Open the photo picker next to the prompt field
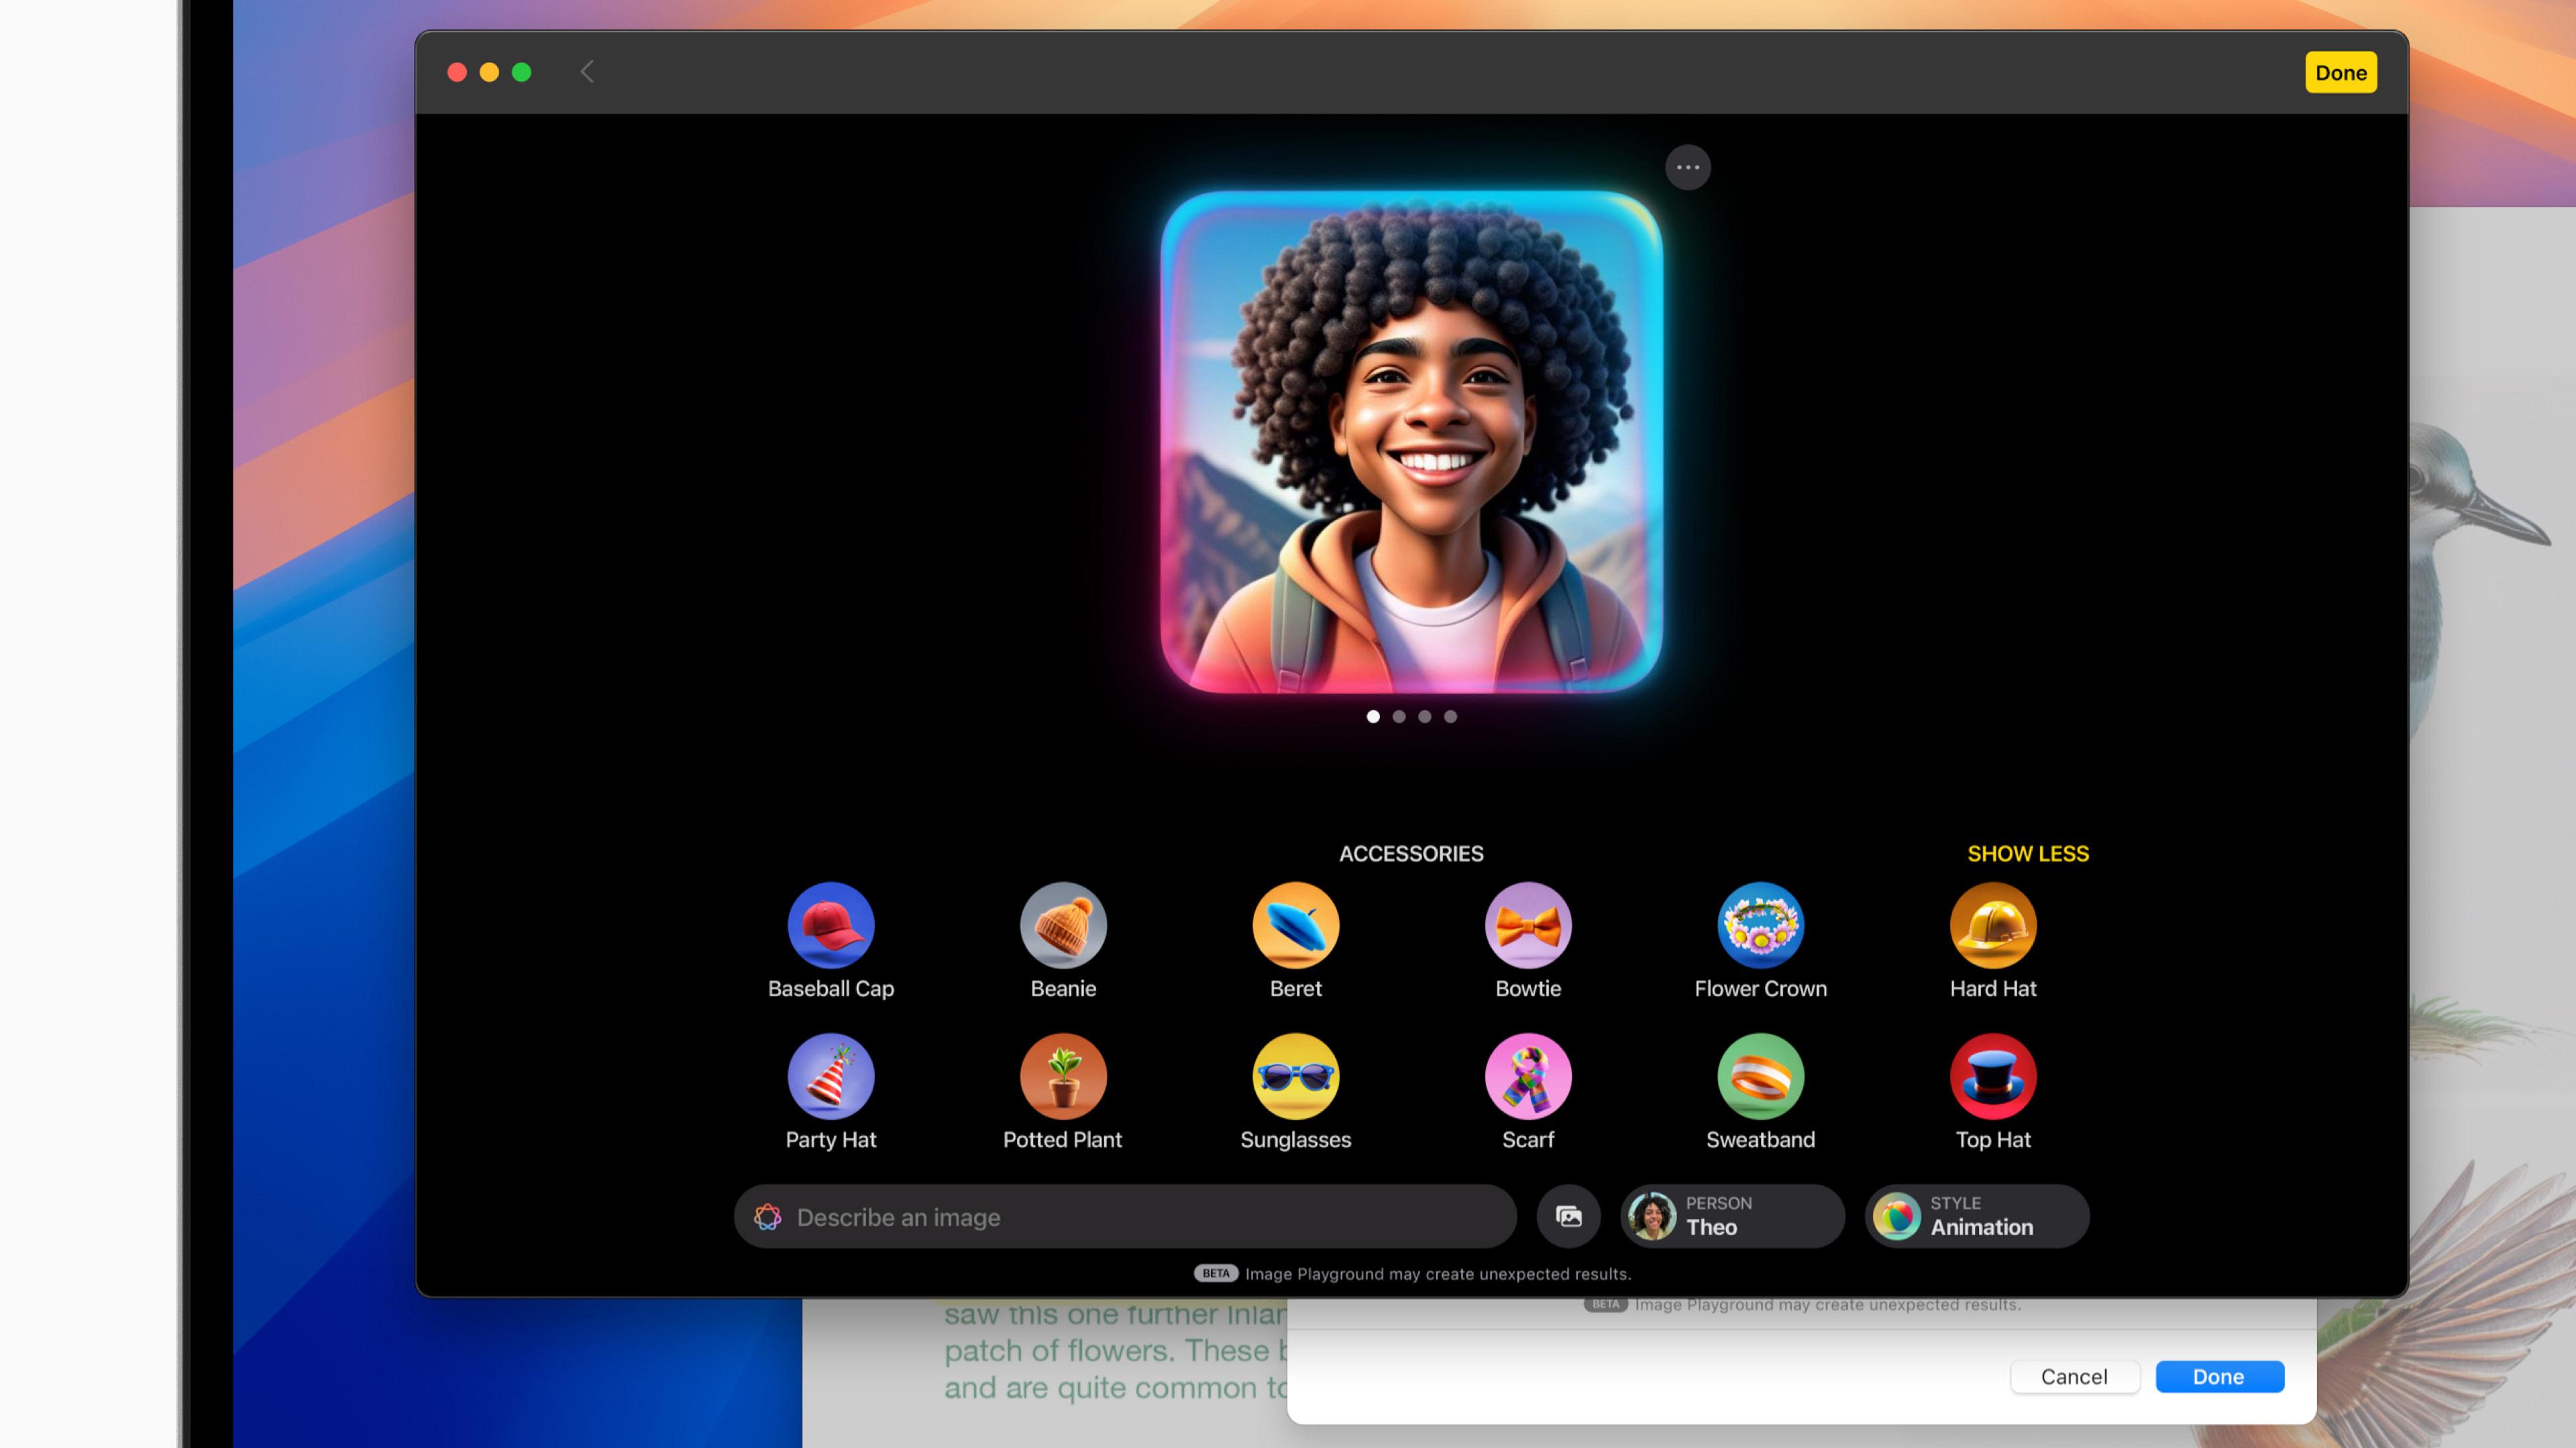Viewport: 2576px width, 1448px height. 1568,1216
